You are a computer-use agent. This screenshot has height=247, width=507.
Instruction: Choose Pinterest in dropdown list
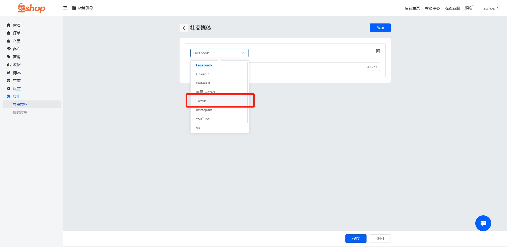point(219,83)
